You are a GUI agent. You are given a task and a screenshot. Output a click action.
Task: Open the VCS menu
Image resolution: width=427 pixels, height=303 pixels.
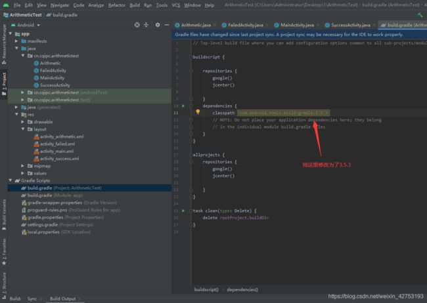(176, 5)
